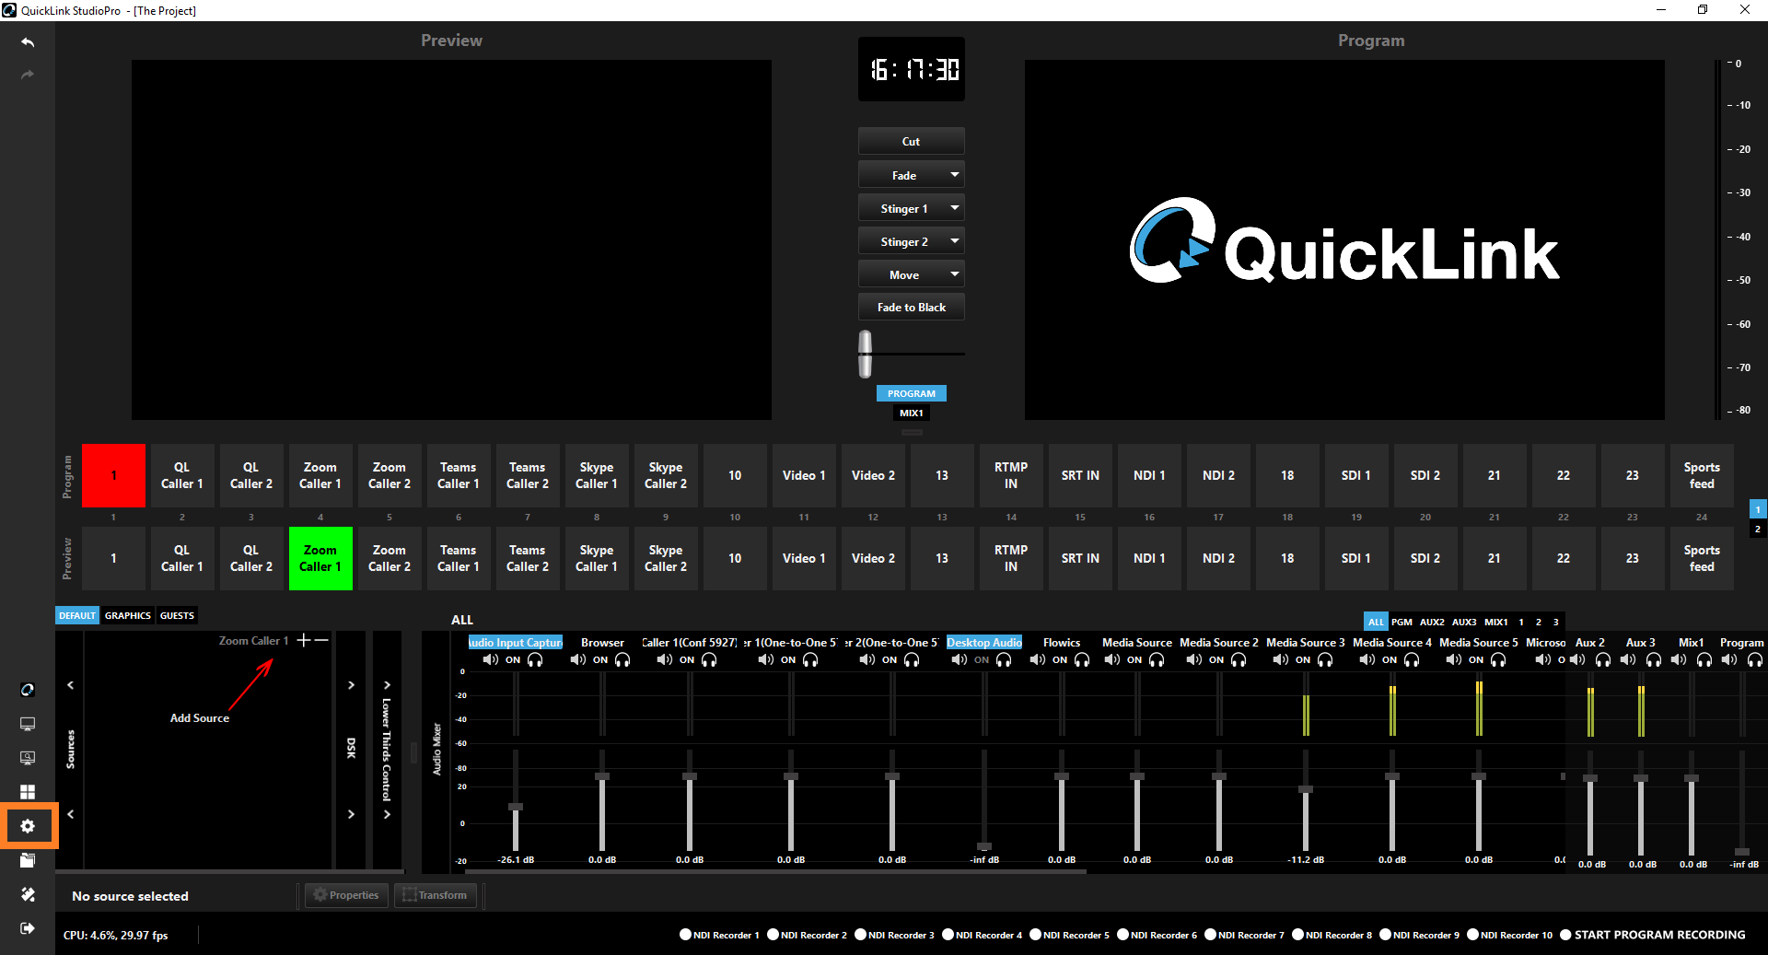Click the minus icon to remove a source
1768x955 pixels.
[x=321, y=640]
